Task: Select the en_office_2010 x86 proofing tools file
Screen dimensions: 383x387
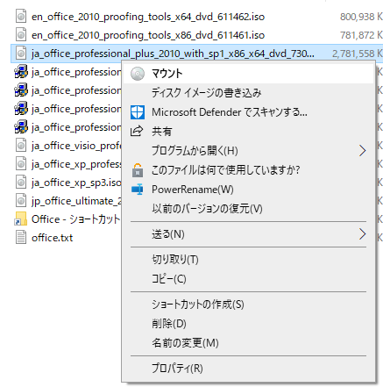Action: coord(148,35)
